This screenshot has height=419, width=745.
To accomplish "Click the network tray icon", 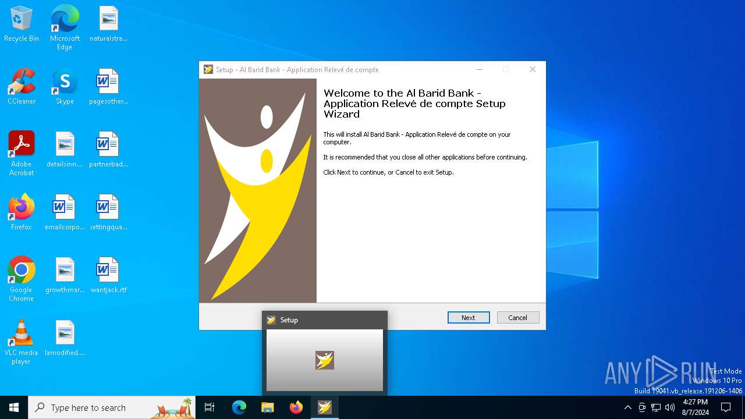I will tap(656, 407).
